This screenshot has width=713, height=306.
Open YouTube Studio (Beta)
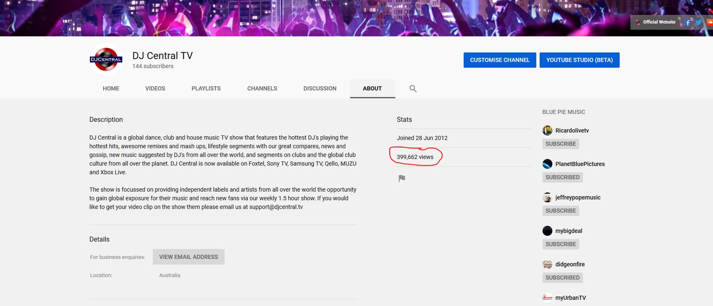(x=580, y=60)
